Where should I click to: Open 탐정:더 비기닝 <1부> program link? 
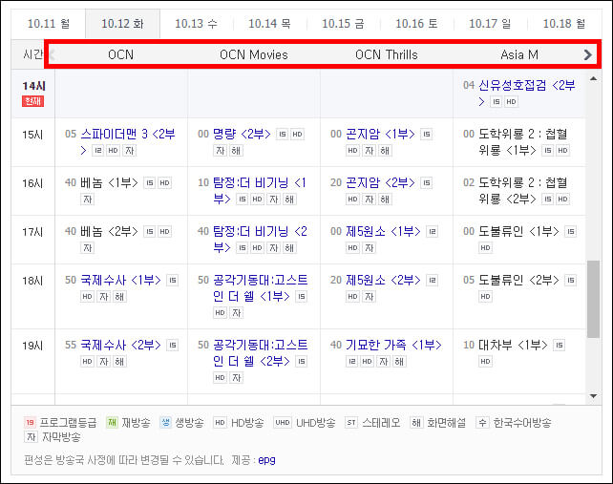[x=260, y=190]
